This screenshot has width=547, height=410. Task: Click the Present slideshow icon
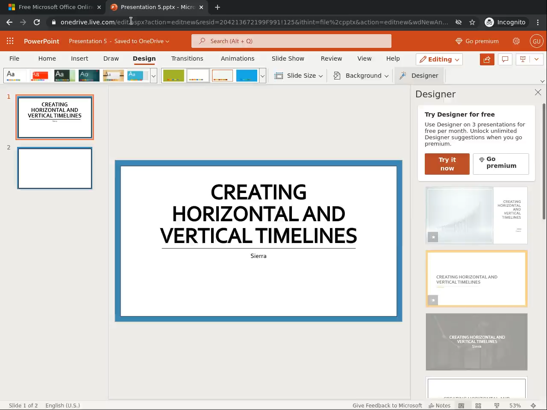point(523,59)
